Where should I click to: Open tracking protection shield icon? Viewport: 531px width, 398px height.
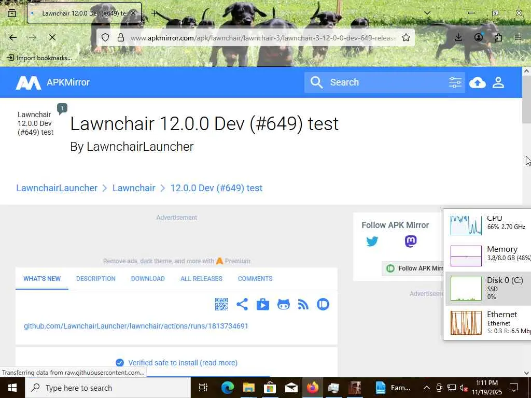[x=105, y=37]
